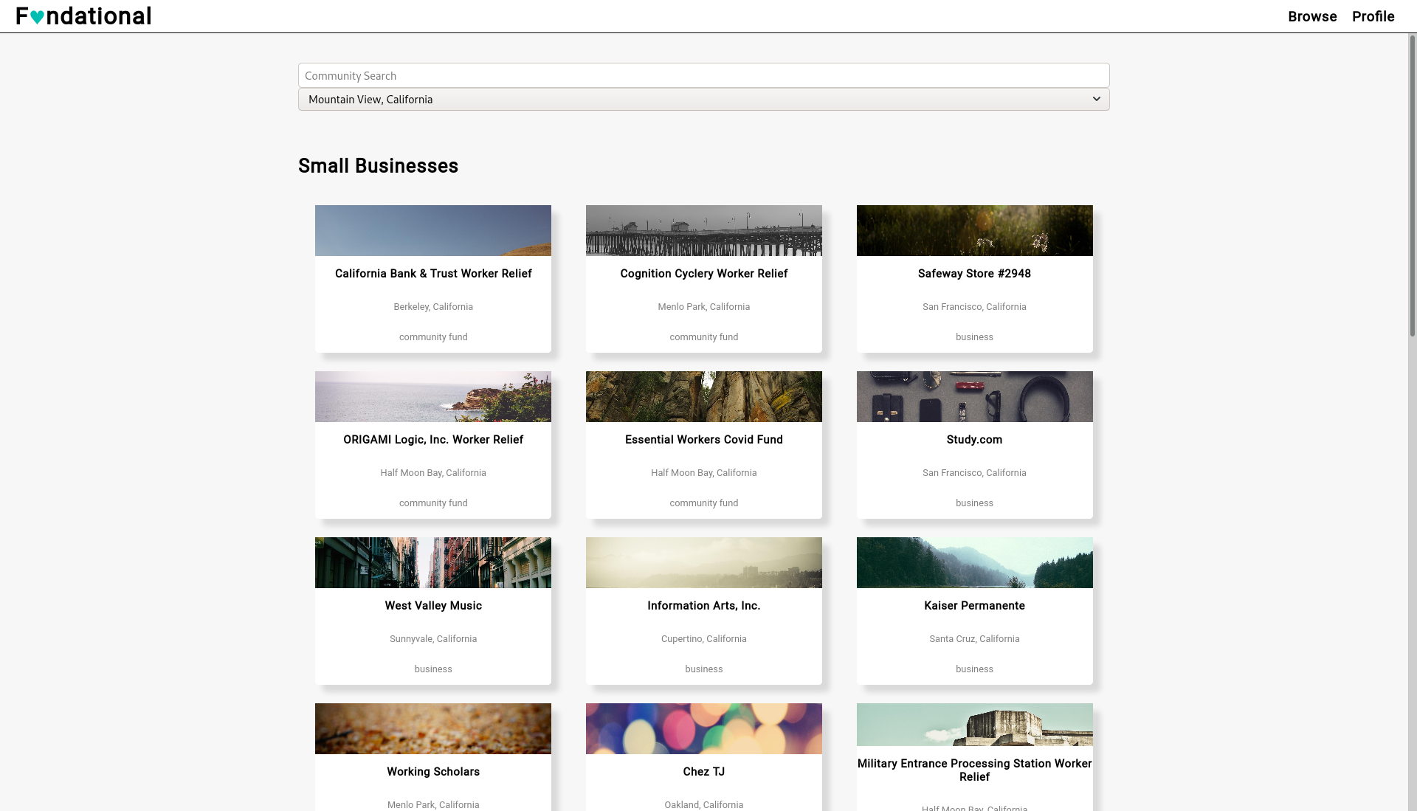This screenshot has width=1417, height=811.
Task: Click West Valley Music street thumbnail
Action: point(433,563)
